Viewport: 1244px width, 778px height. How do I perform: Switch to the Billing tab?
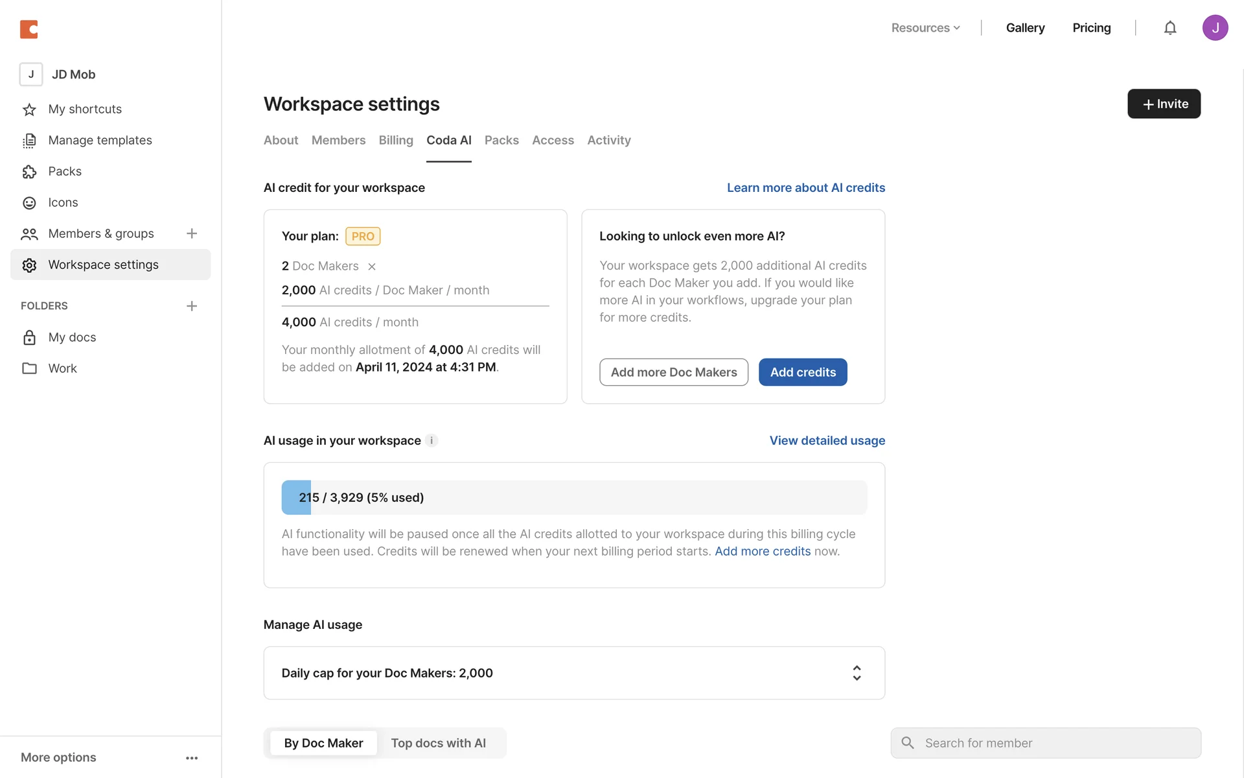tap(396, 140)
